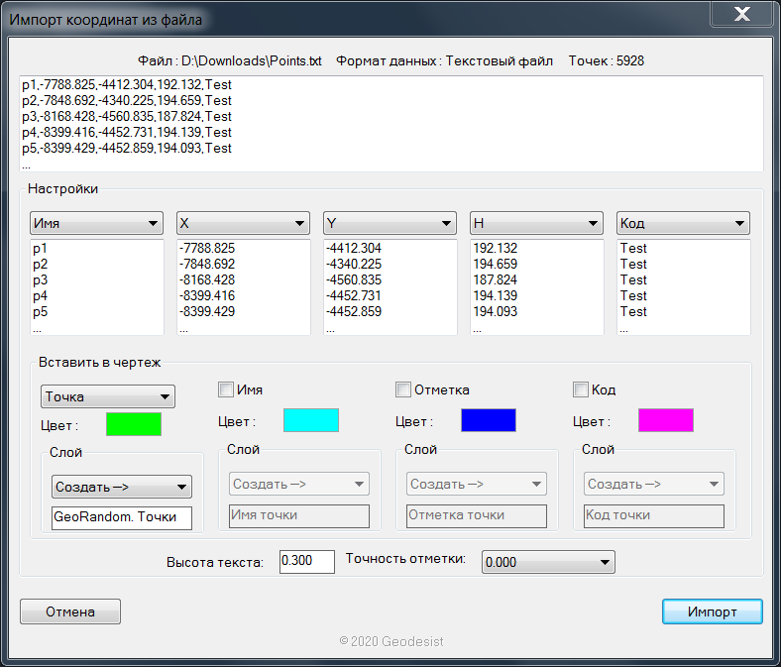Open the Точность отметки precision dropdown
The image size is (781, 667).
[x=548, y=562]
